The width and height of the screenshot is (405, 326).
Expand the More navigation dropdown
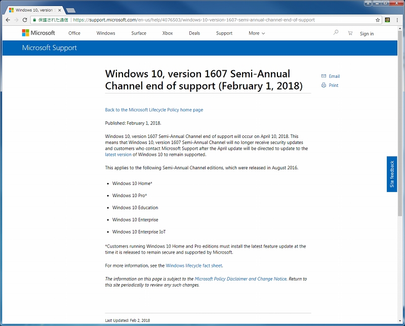(x=257, y=33)
